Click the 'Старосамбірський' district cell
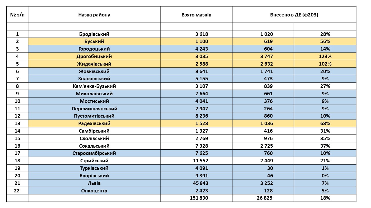Screen dimensions: 371x208 [x=94, y=153]
